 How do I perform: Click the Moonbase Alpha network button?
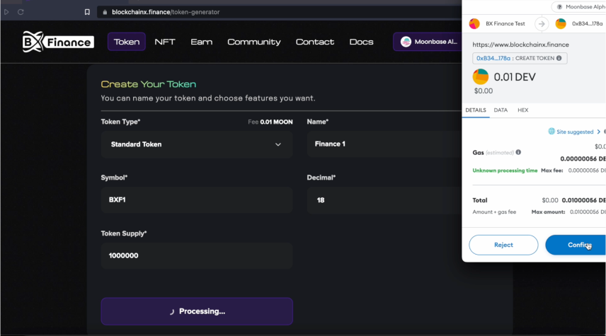point(428,42)
